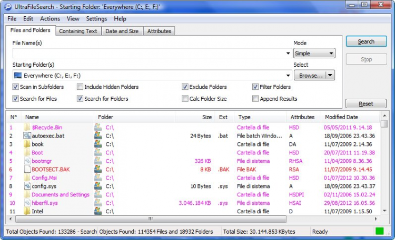
Task: Click the folder icon beside Boot
Action: click(x=27, y=152)
